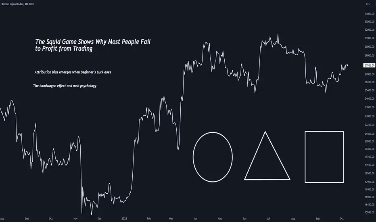
Task: Click the Oct label at right of time axis
Action: tap(341, 219)
